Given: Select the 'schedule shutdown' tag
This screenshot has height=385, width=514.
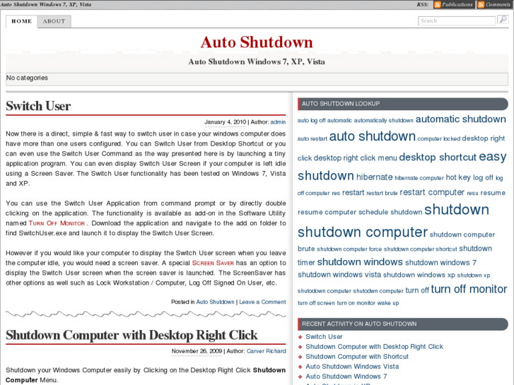Looking at the screenshot, I should pos(390,212).
